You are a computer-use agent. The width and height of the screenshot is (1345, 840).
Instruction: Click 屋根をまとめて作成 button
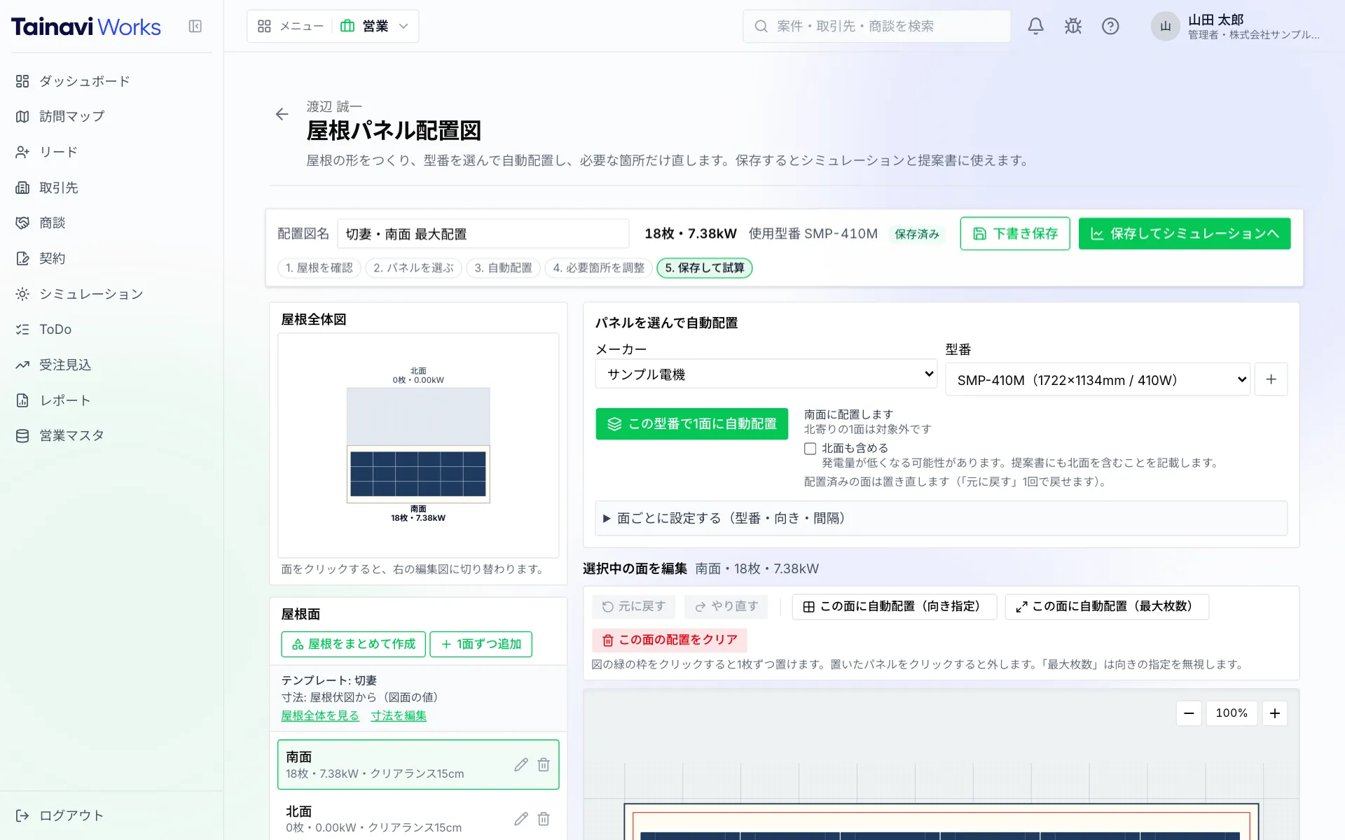(354, 644)
